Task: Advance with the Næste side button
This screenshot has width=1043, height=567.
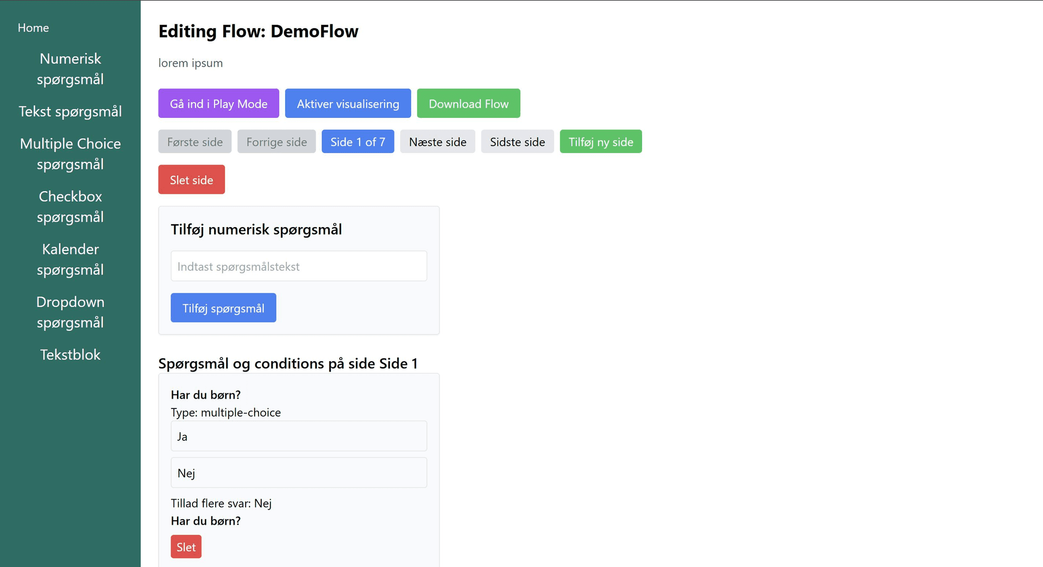Action: click(x=437, y=141)
